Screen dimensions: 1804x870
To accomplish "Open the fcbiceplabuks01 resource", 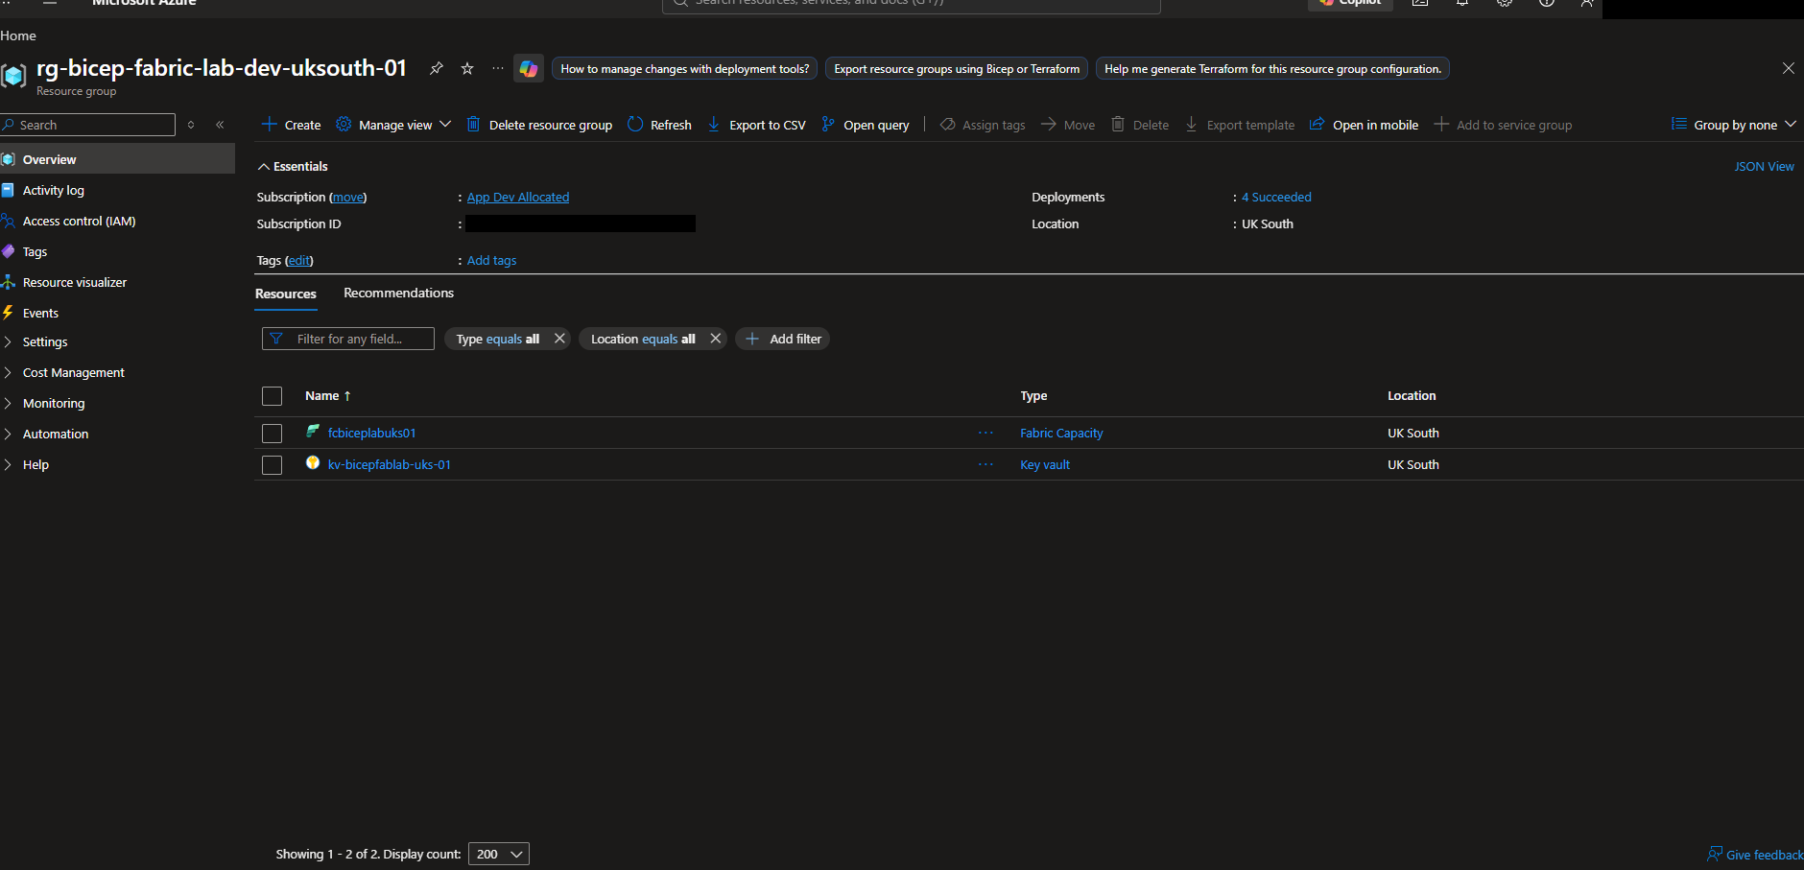I will (x=372, y=433).
